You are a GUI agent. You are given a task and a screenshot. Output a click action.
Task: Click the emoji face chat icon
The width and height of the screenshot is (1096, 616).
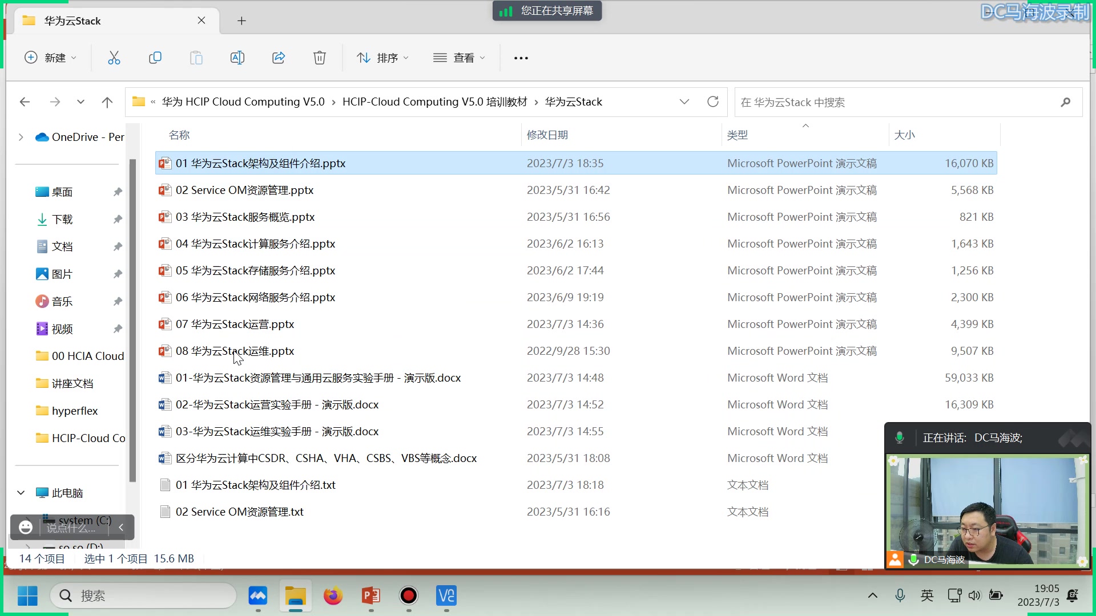(x=26, y=528)
